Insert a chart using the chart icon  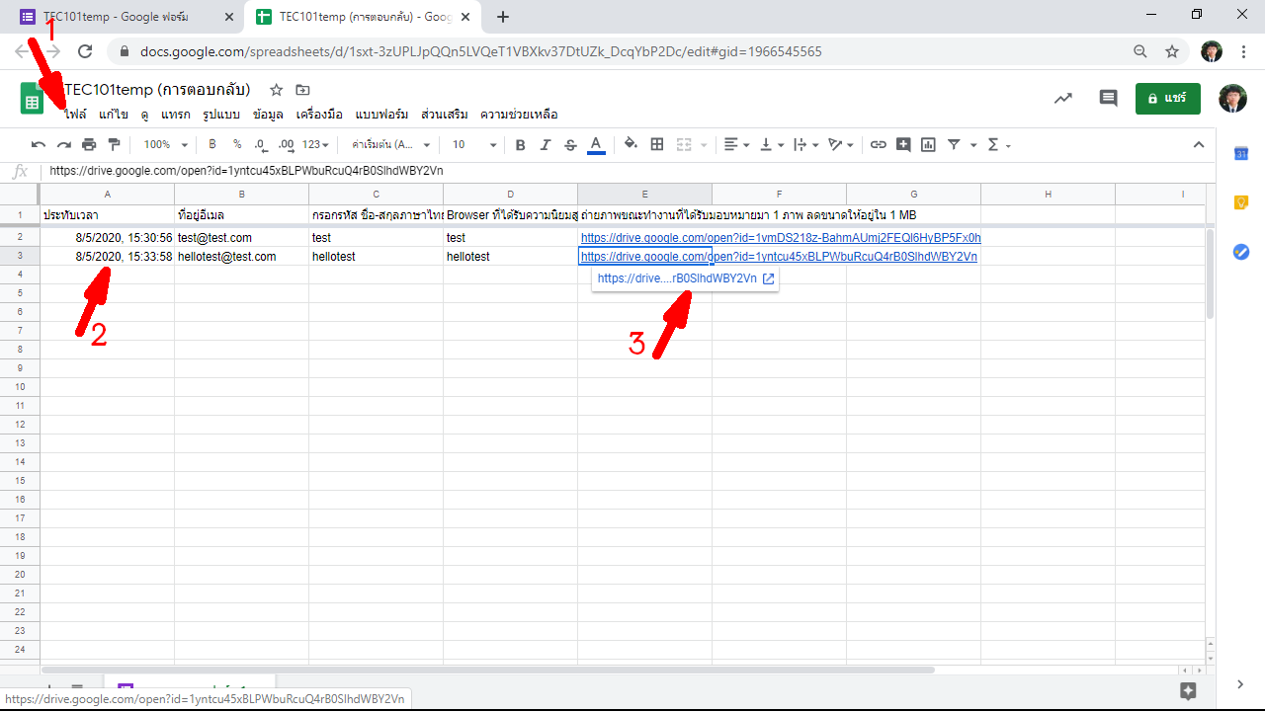[x=928, y=145]
